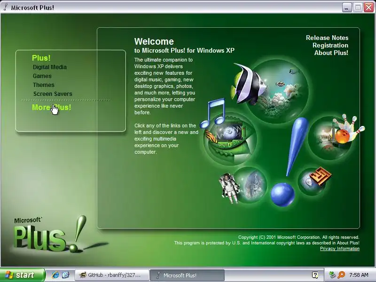Click the blue music note icon

pos(213,113)
